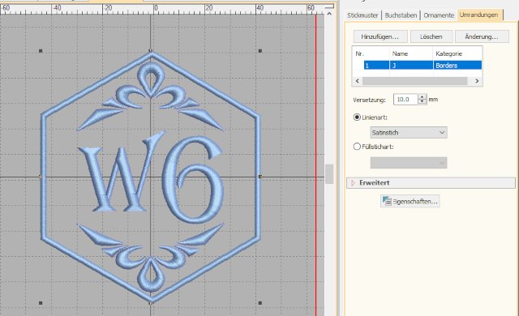519x316 pixels.
Task: Click the list's left scroll arrow
Action: tap(357, 81)
